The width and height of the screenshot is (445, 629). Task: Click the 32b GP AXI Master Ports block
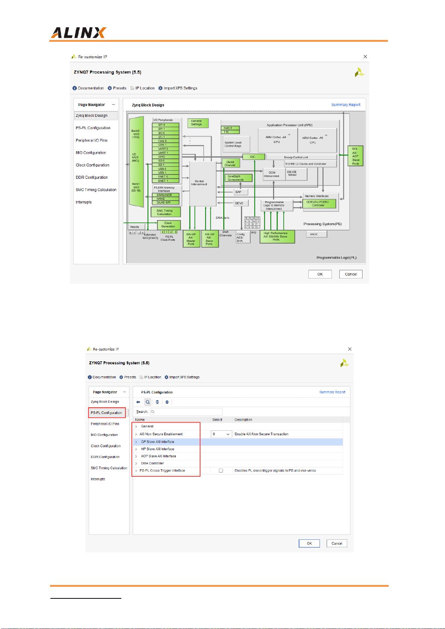(191, 239)
